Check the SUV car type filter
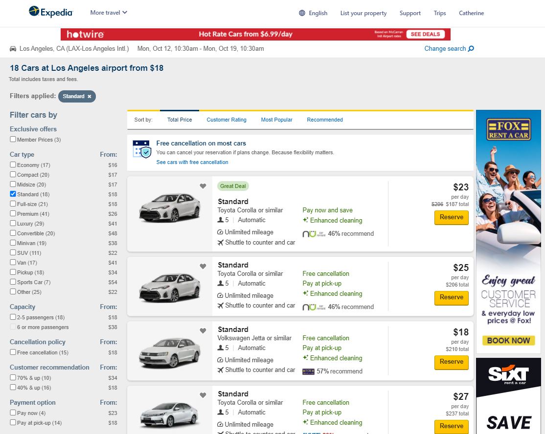Image resolution: width=545 pixels, height=434 pixels. pyautogui.click(x=13, y=252)
